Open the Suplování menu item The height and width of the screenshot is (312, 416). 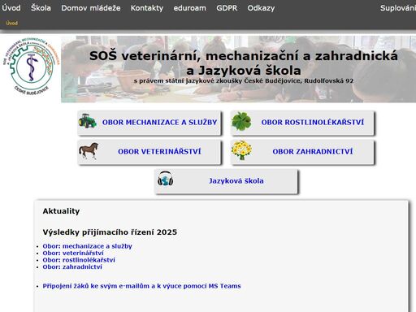[x=398, y=8]
